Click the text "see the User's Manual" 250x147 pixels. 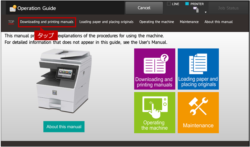(145, 43)
